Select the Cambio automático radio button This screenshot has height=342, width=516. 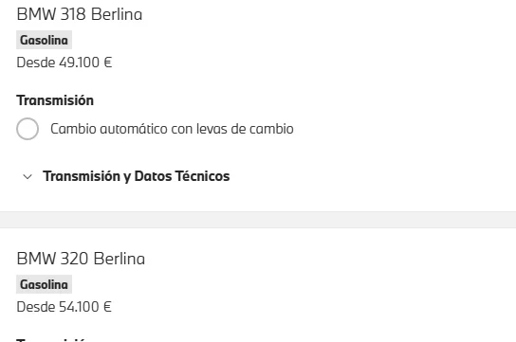[28, 129]
